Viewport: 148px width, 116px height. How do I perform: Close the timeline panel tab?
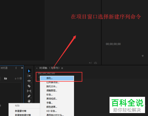(x=37, y=68)
